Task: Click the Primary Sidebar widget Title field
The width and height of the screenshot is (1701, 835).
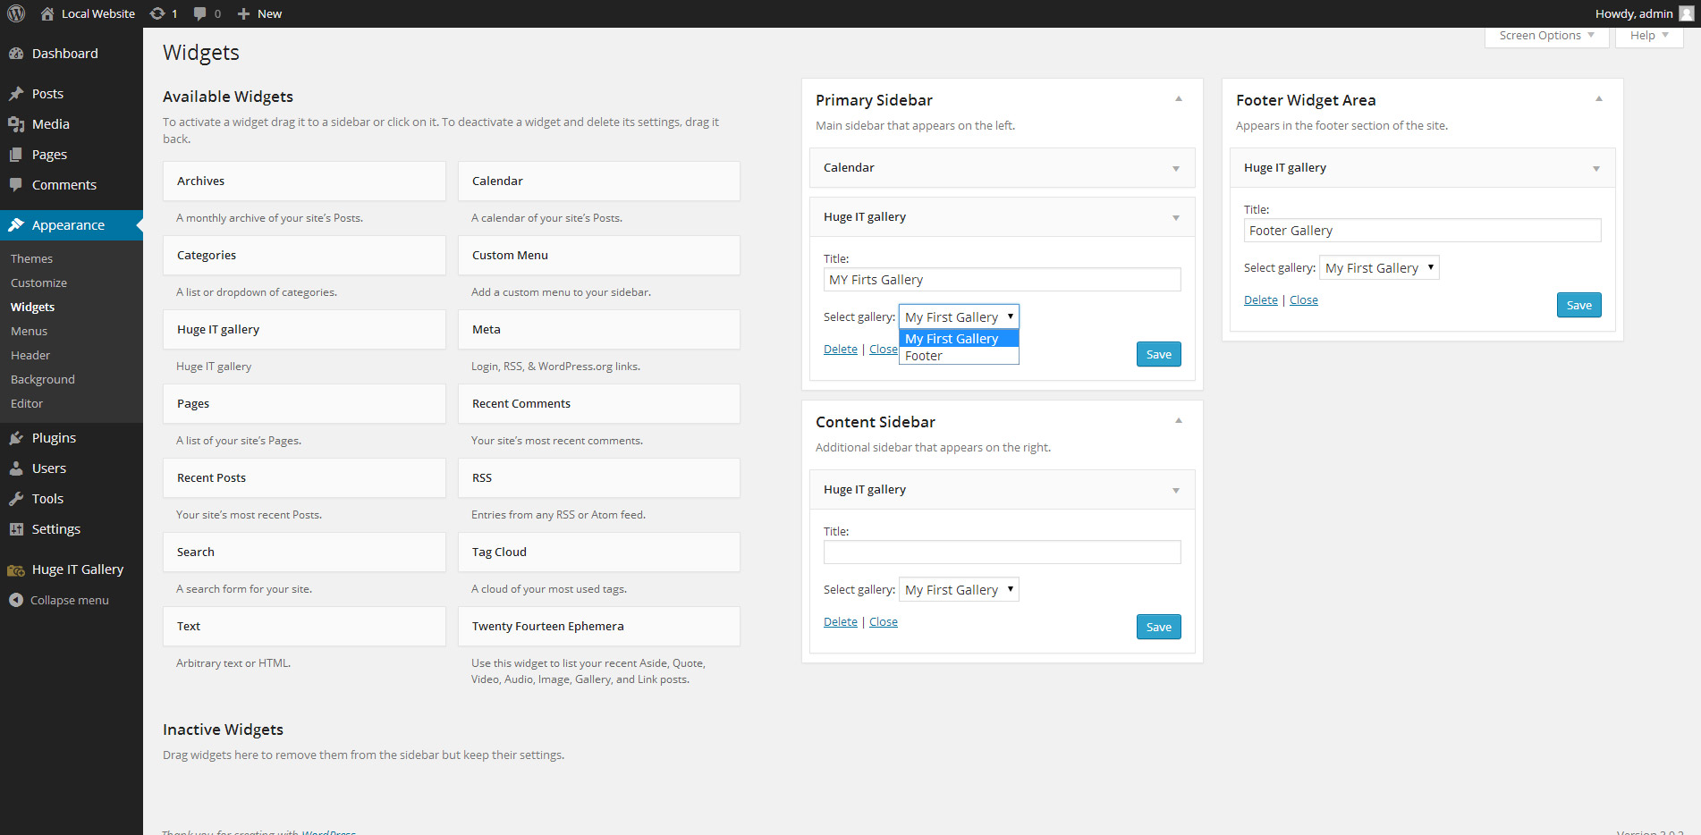Action: 1003,280
